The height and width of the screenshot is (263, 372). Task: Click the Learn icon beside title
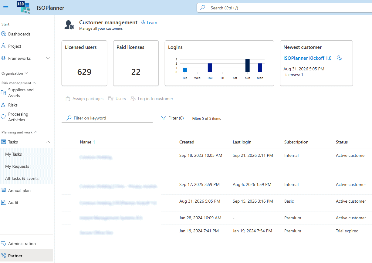click(x=143, y=22)
